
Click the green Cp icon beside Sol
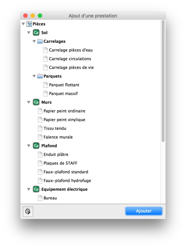(x=36, y=33)
